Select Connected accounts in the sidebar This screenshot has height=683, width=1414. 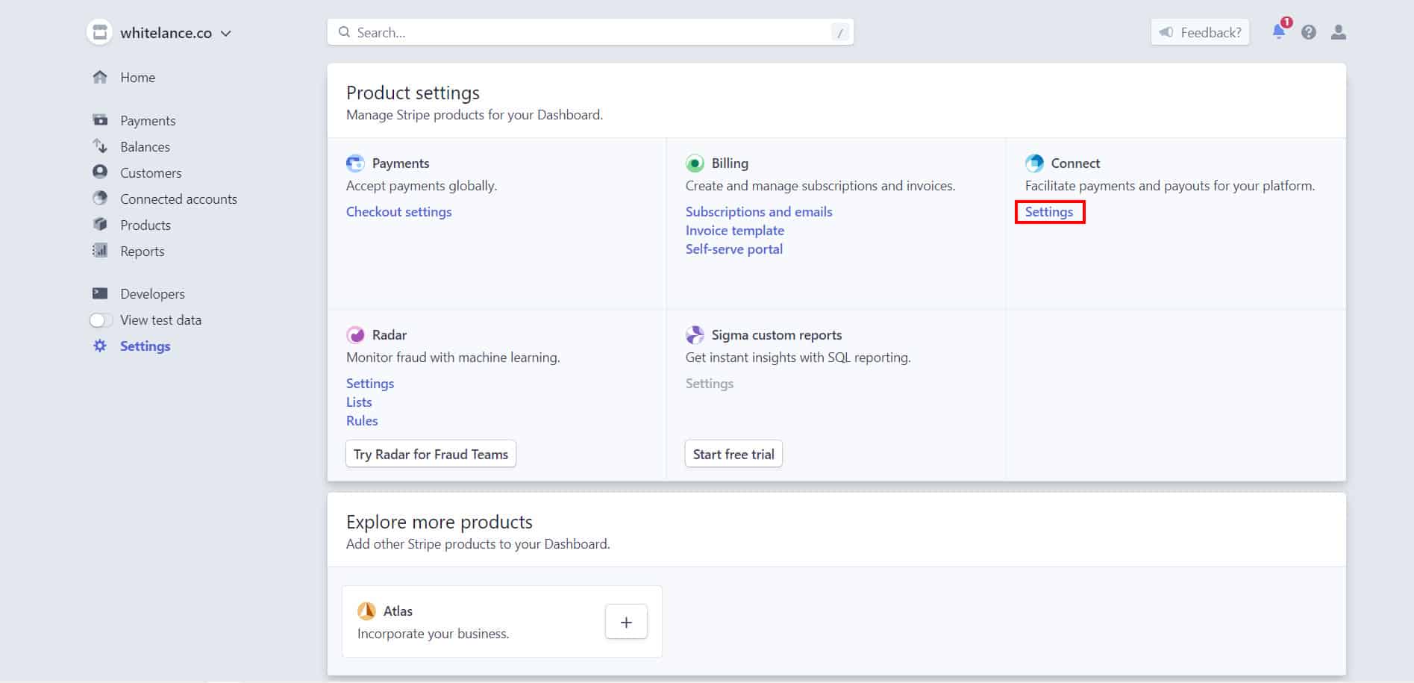[x=178, y=199]
